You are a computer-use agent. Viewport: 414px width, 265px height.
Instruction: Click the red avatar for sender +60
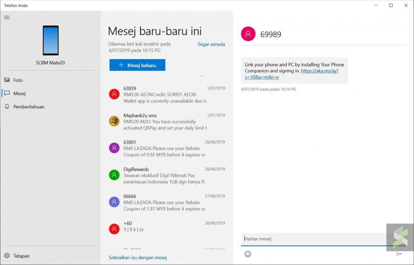pos(114,229)
